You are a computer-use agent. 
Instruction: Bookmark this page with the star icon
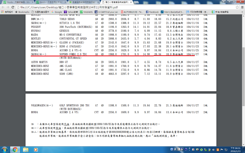[x=237, y=7]
